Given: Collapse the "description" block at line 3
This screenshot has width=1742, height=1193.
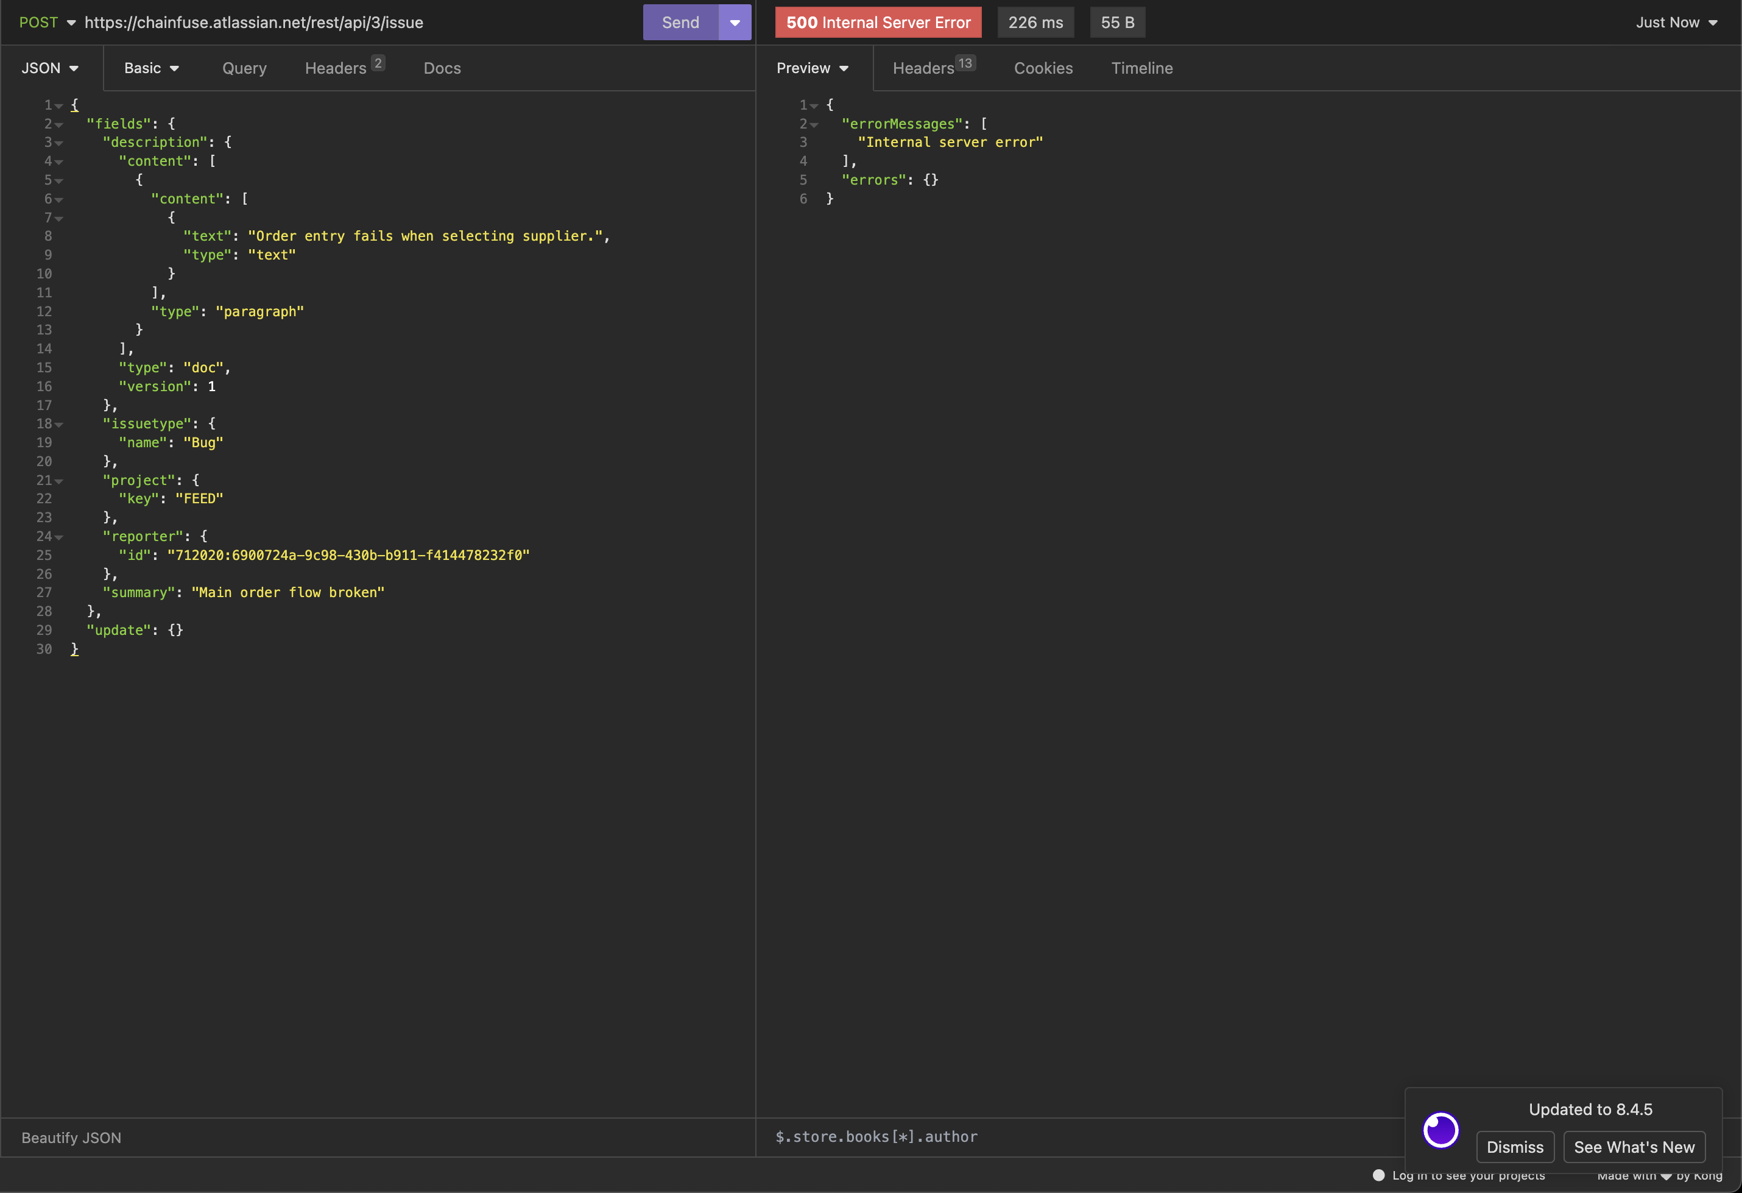Looking at the screenshot, I should (x=59, y=143).
